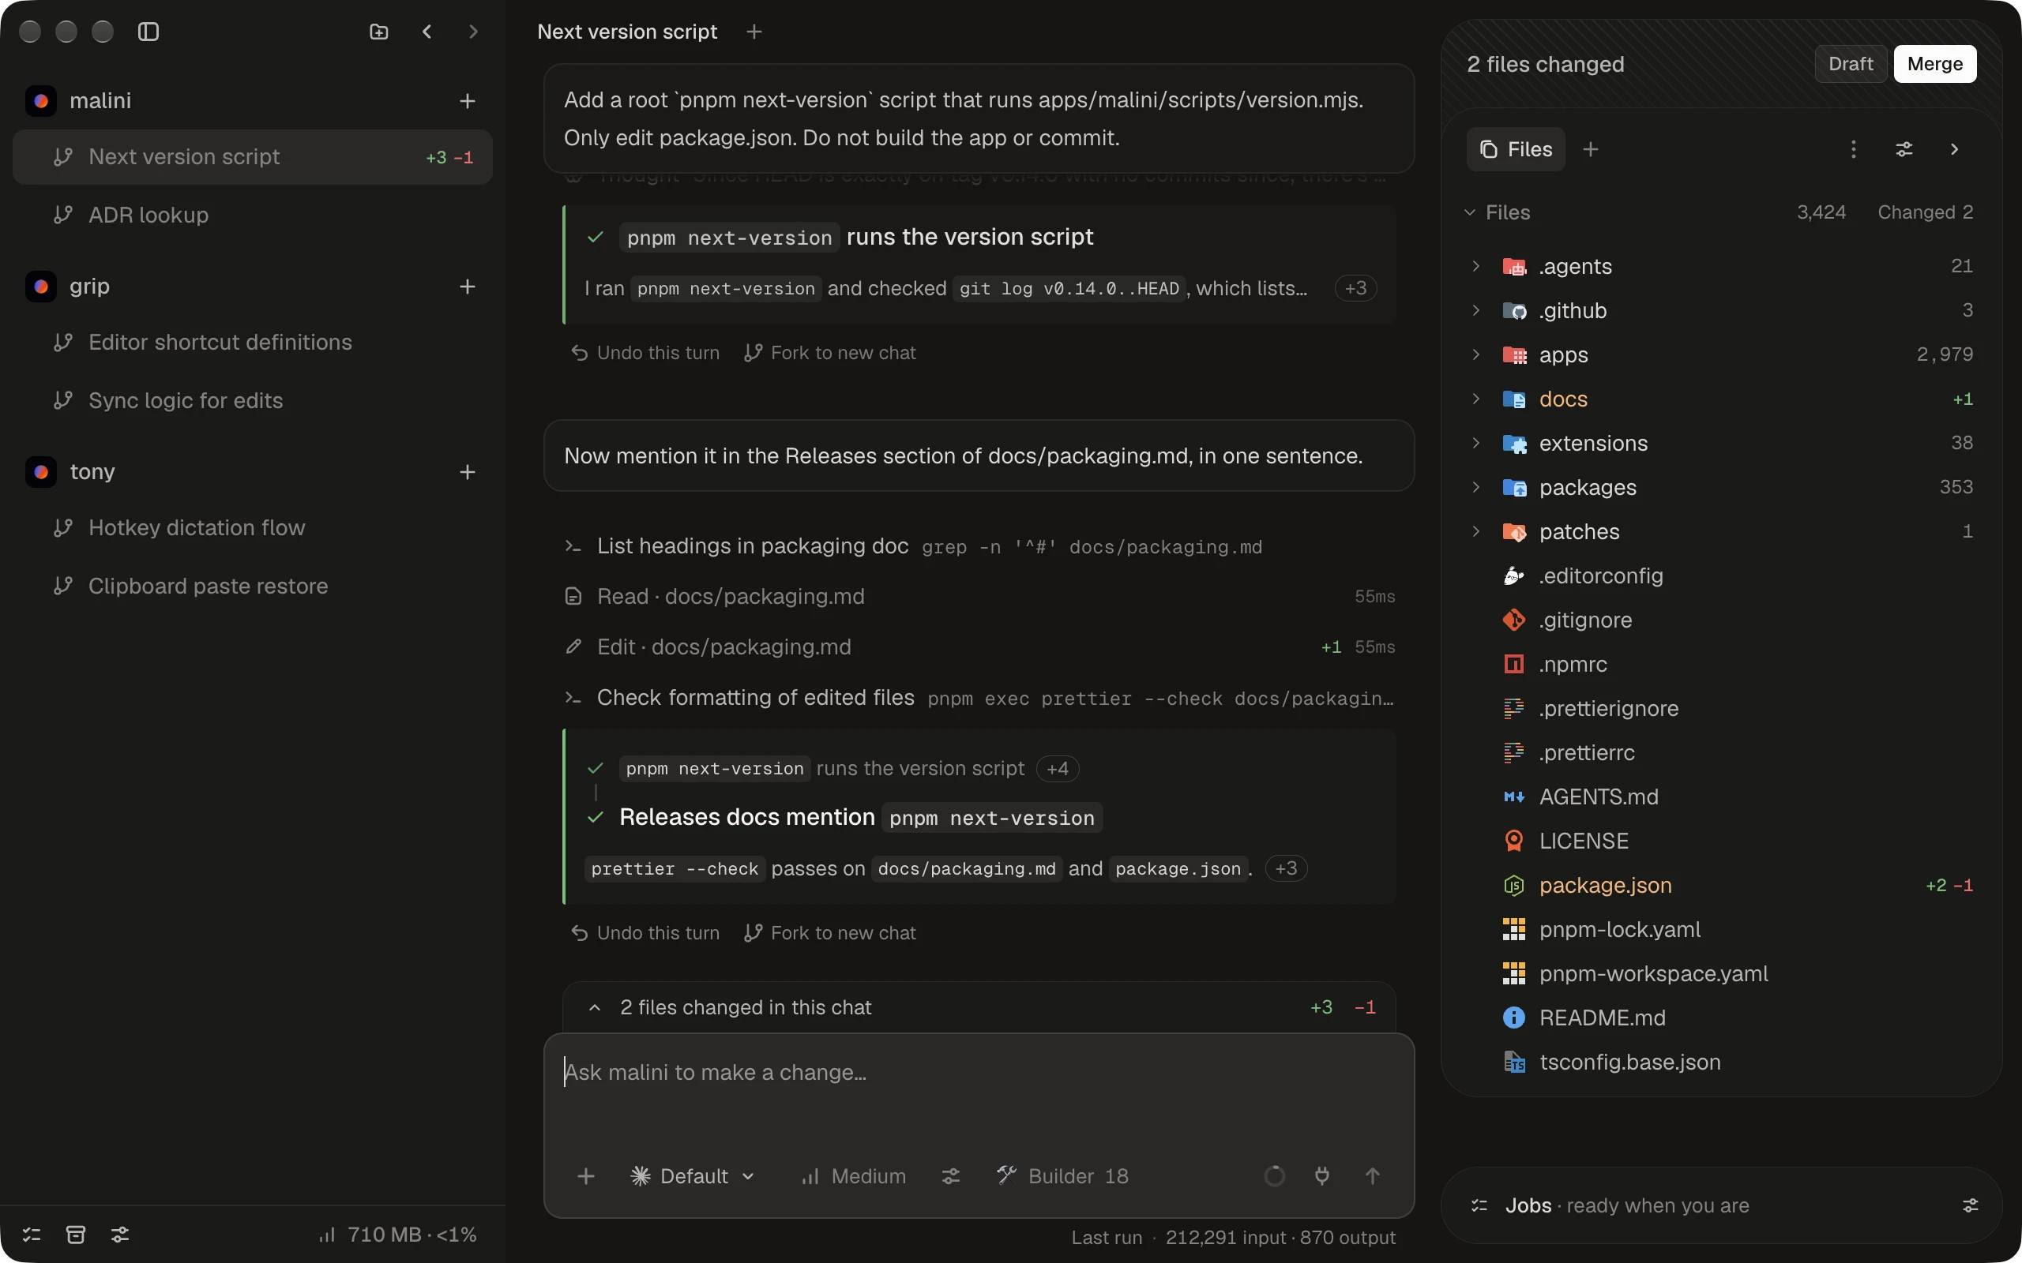The height and width of the screenshot is (1263, 2022).
Task: Expand the packages folder
Action: coord(1476,488)
